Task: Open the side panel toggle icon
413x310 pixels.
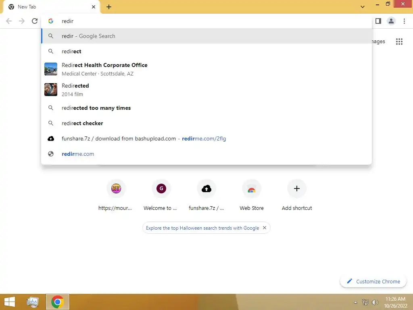Action: click(378, 21)
